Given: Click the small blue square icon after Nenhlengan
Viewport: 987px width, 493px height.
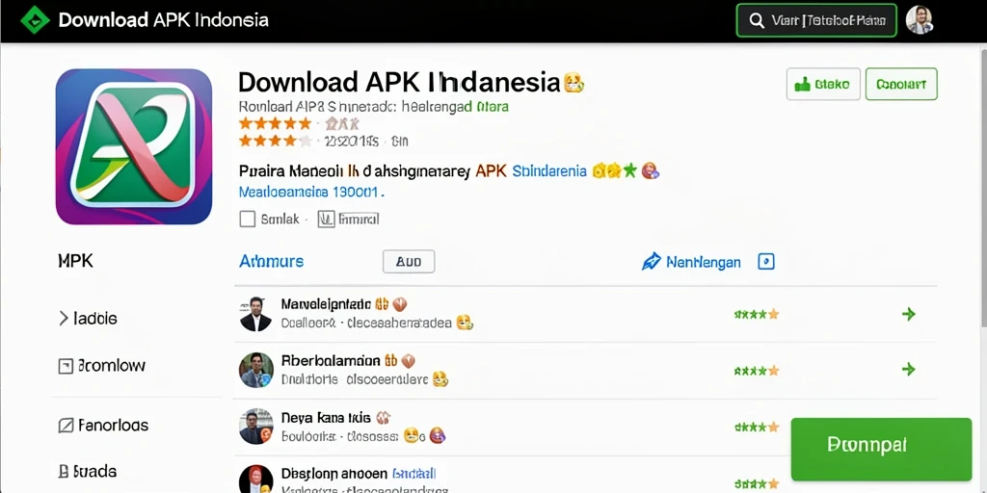Looking at the screenshot, I should [766, 262].
